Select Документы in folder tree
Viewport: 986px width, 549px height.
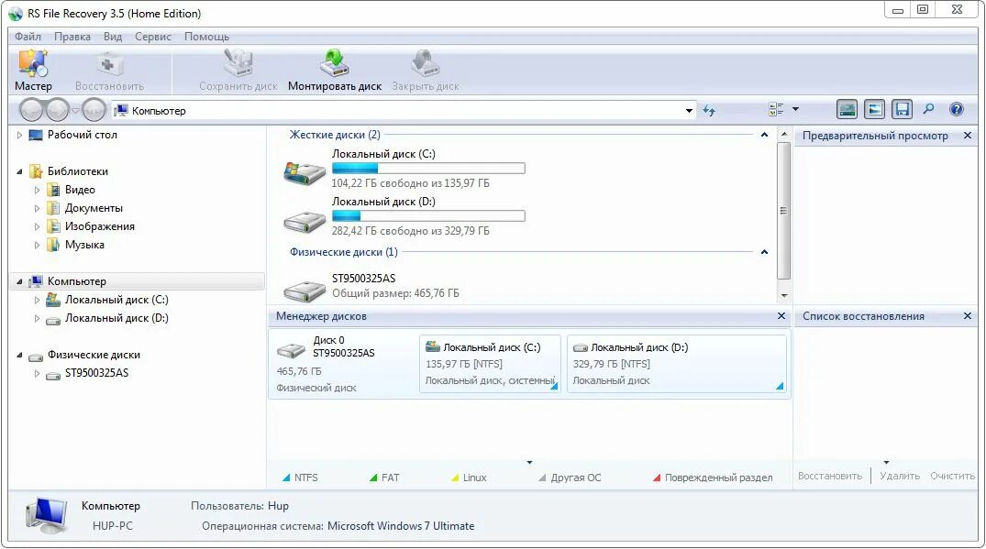point(94,208)
